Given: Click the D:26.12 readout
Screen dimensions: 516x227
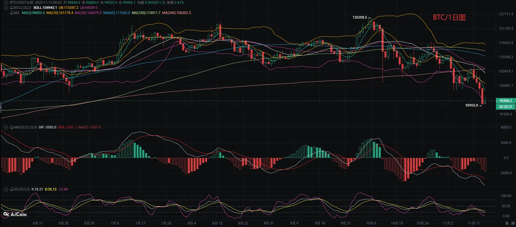Looking at the screenshot, I should (51, 189).
